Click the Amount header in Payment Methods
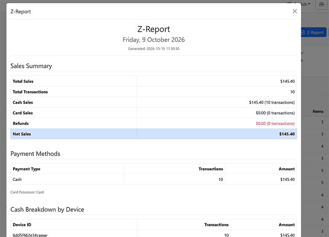 click(287, 169)
